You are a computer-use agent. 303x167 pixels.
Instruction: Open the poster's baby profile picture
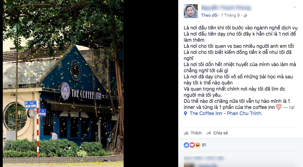[x=190, y=11]
